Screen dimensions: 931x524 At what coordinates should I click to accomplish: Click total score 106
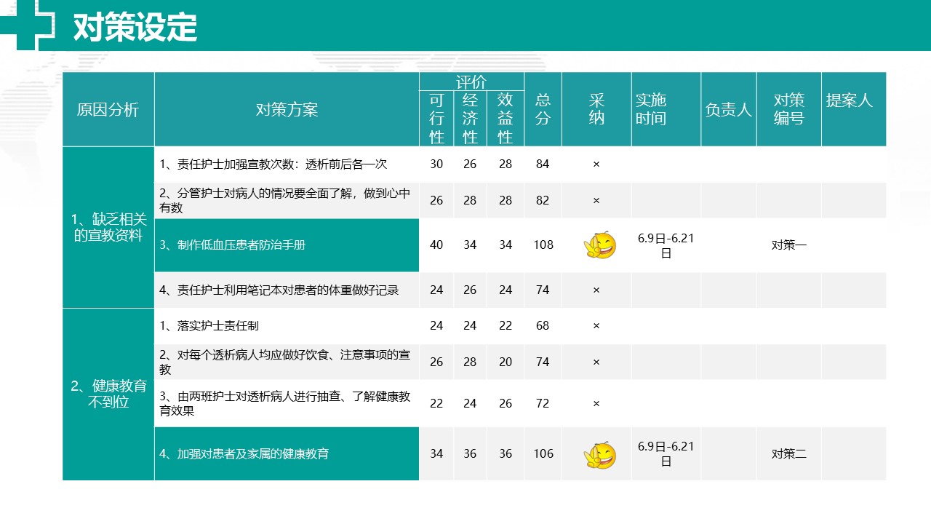[543, 454]
